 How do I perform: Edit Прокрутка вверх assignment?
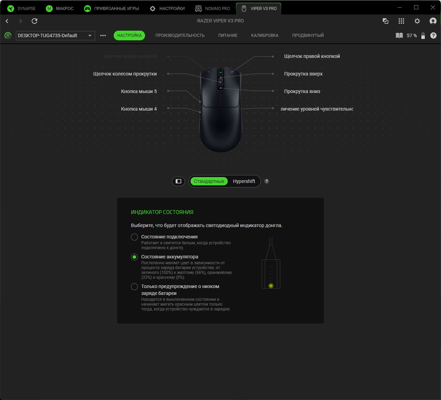303,74
